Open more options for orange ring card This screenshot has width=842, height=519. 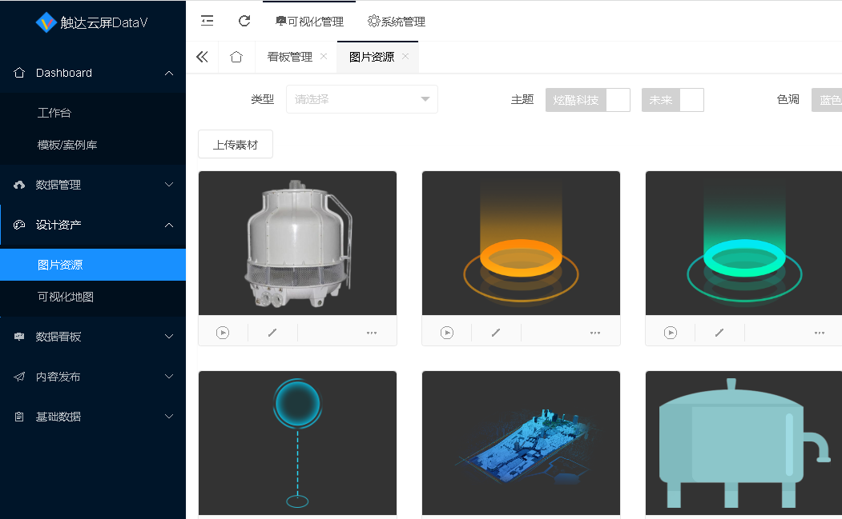595,333
